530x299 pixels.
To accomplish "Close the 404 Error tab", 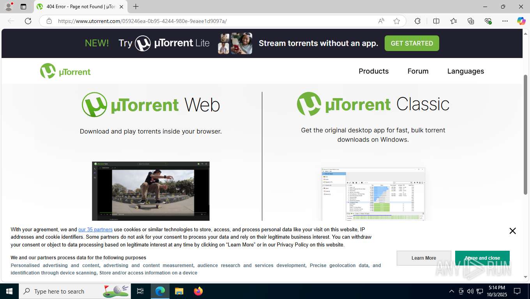I will tap(121, 7).
